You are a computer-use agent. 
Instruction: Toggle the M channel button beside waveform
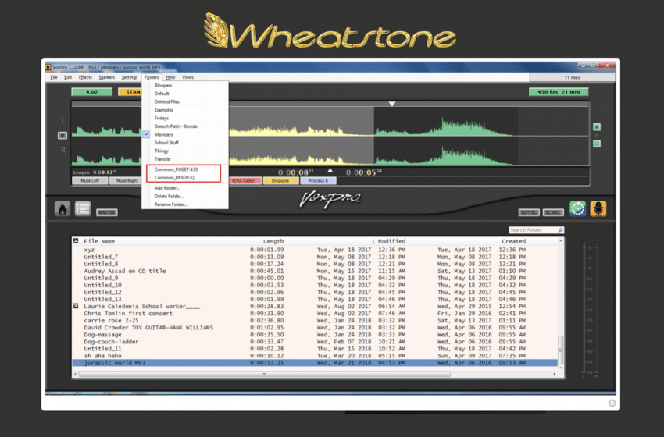pyautogui.click(x=62, y=135)
